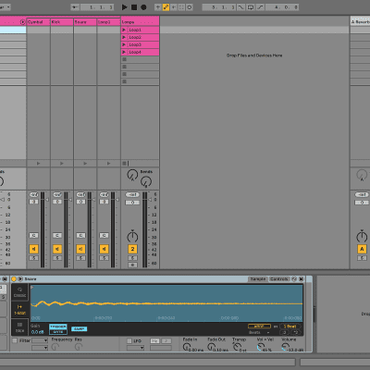Switch to the Sample tab in Simpler
370x370 pixels.
[x=258, y=279]
